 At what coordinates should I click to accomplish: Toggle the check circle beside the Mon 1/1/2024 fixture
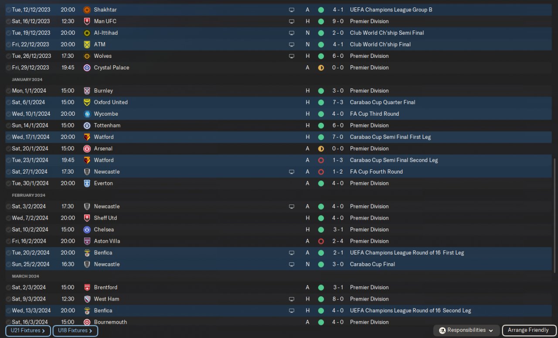click(9, 91)
